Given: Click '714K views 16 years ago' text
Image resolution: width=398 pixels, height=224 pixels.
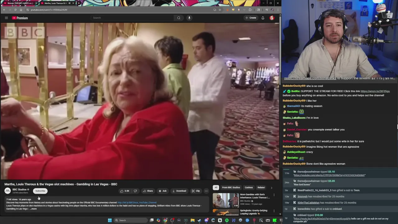Looking at the screenshot, I should coord(19,199).
